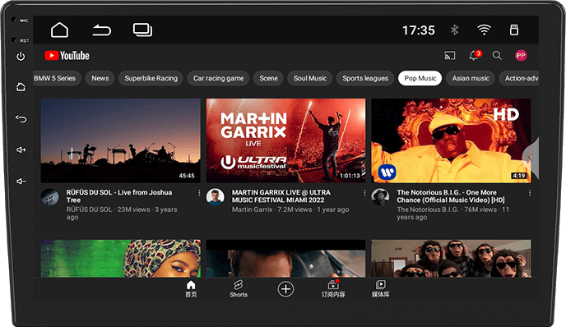Open the video with monkeys in sunglasses
The image size is (566, 327).
[x=451, y=259]
